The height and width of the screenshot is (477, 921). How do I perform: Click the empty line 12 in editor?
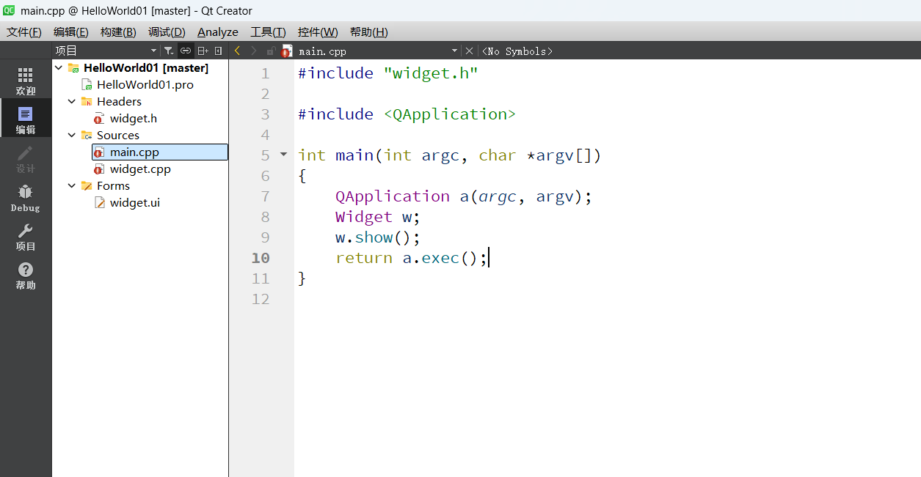click(x=608, y=299)
